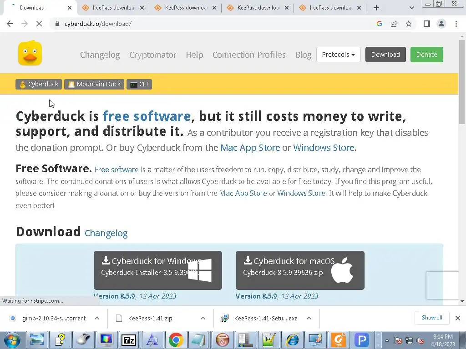Open Cryptomator in the navigation bar

click(152, 55)
